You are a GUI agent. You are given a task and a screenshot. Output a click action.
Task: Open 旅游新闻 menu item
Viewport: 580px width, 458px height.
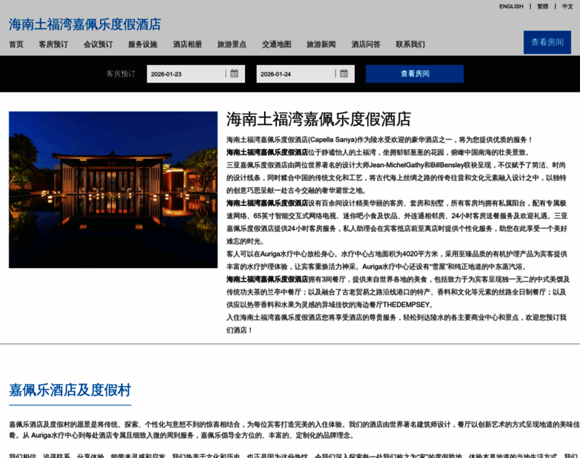coord(321,44)
